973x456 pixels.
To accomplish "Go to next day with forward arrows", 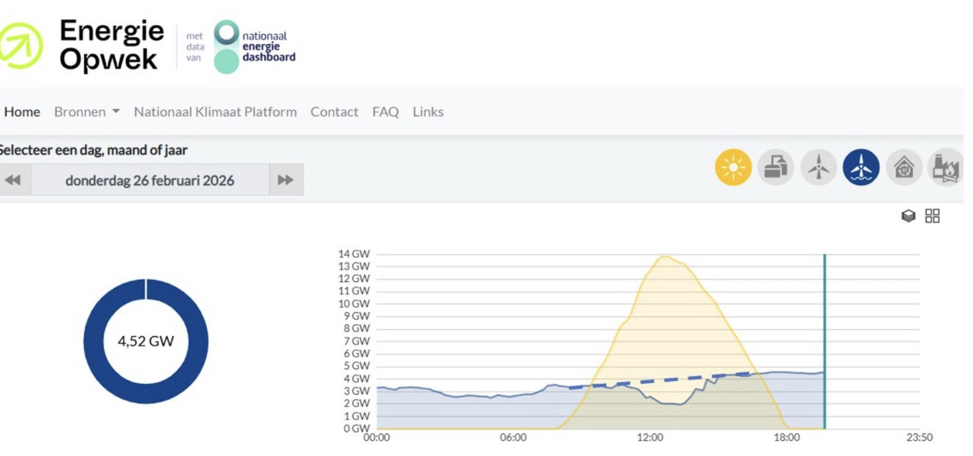I will 285,180.
